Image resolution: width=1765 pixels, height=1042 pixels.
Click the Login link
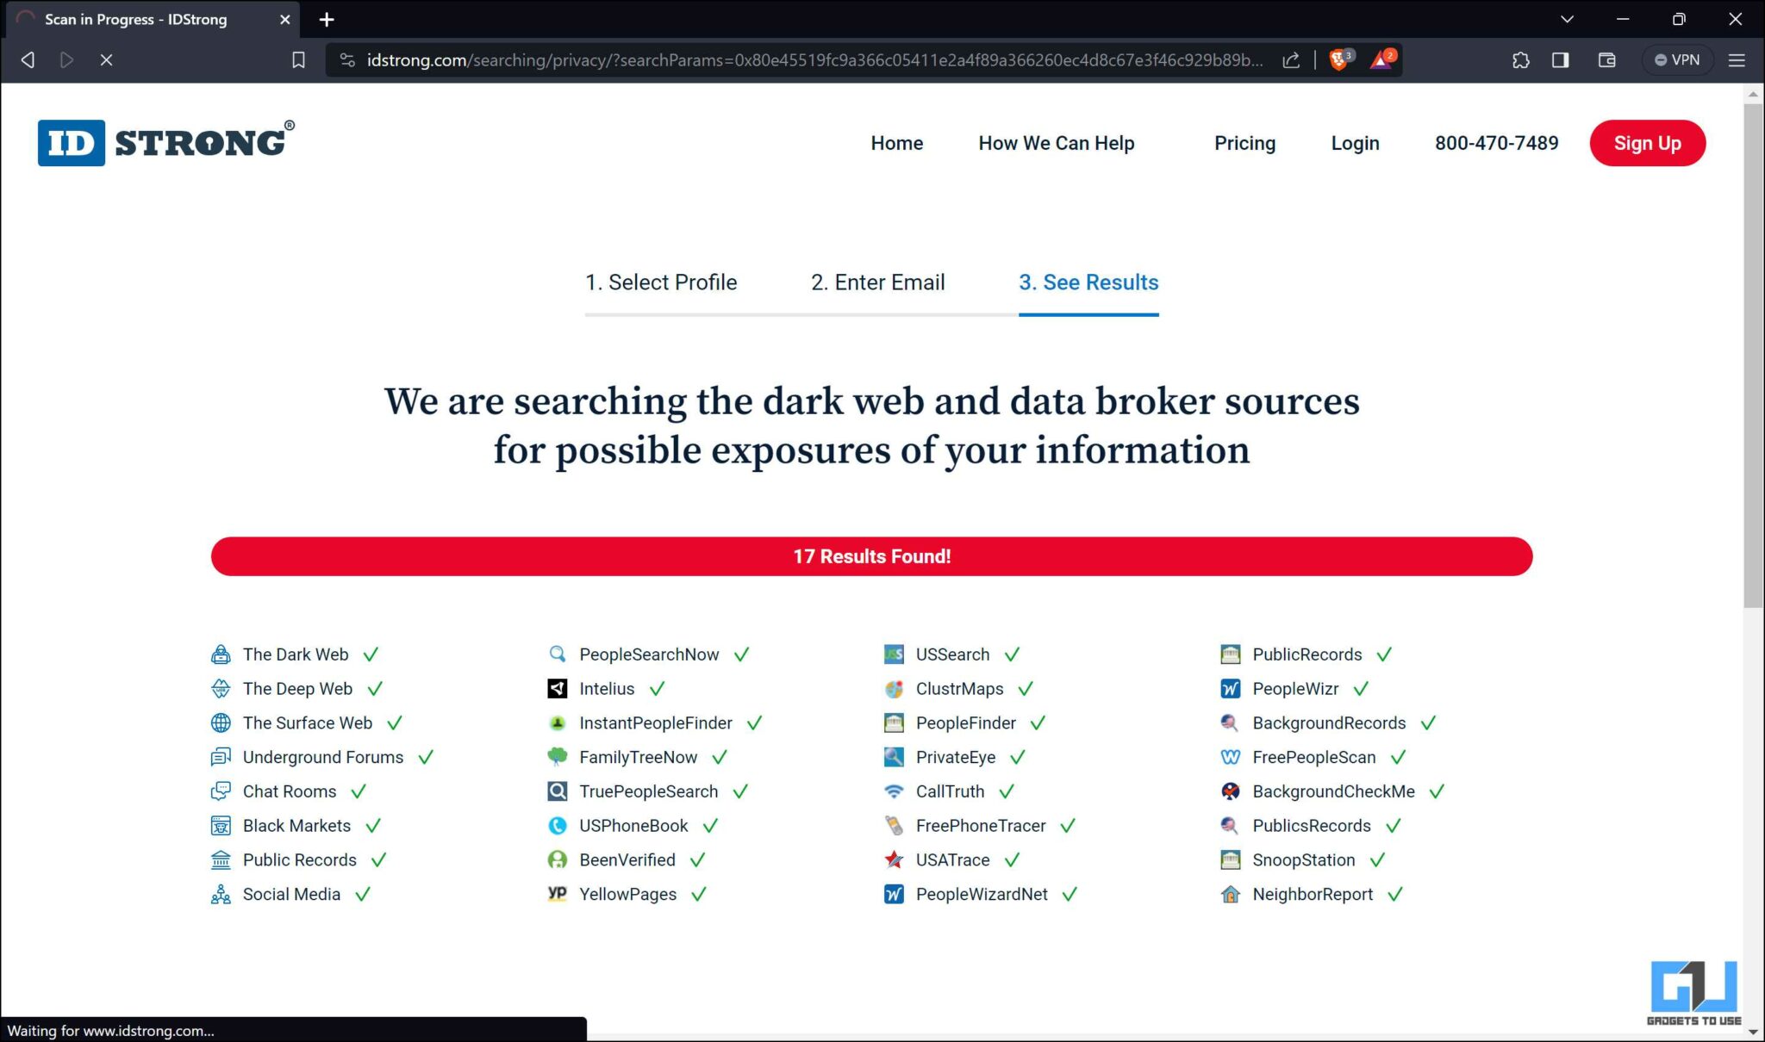click(x=1355, y=143)
